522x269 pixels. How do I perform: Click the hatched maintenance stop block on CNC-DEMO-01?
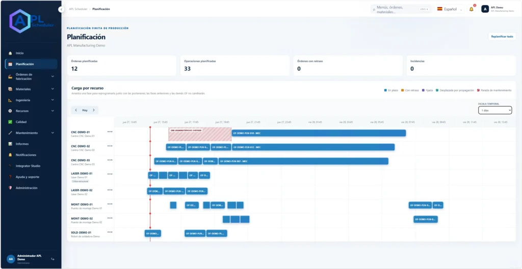click(200, 134)
